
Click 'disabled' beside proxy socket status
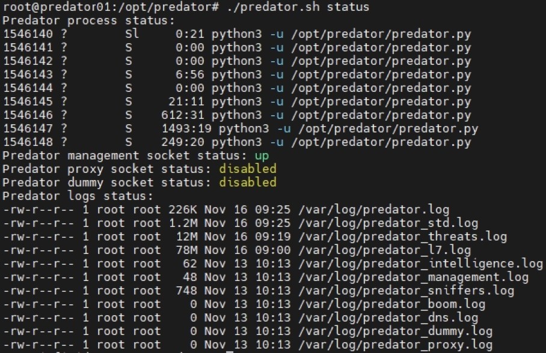pyautogui.click(x=247, y=169)
